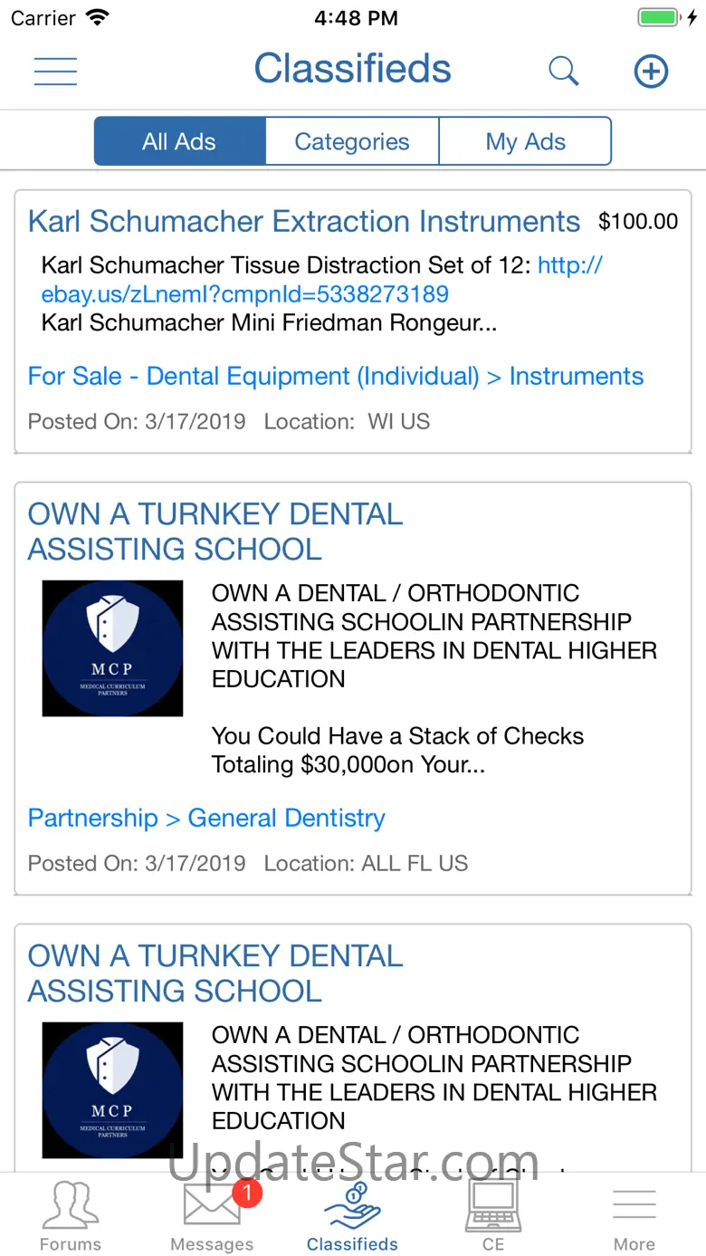Select the All Ads segment
This screenshot has width=706, height=1256.
179,142
